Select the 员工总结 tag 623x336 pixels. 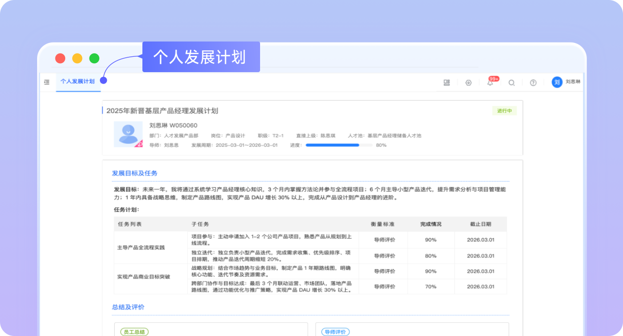pos(134,332)
